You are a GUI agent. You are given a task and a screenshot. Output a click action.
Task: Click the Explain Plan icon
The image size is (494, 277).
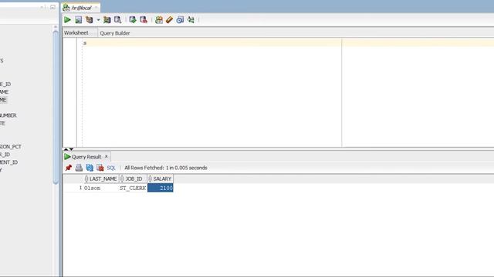90,20
